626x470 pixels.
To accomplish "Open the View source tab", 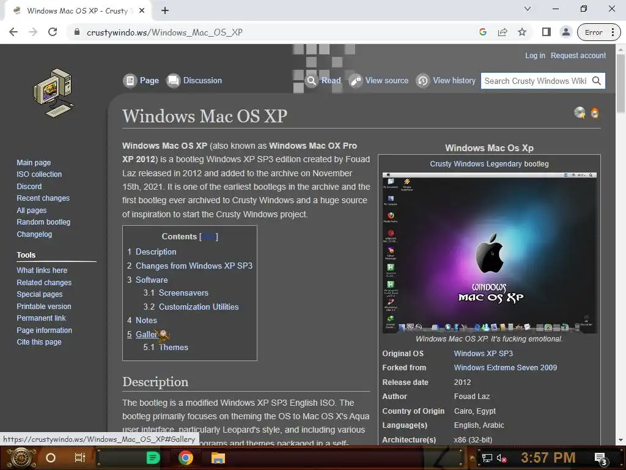I will tap(379, 81).
